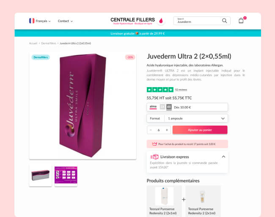Open the Format ampoule dropdown
Image resolution: width=275 pixels, height=217 pixels.
187,118
